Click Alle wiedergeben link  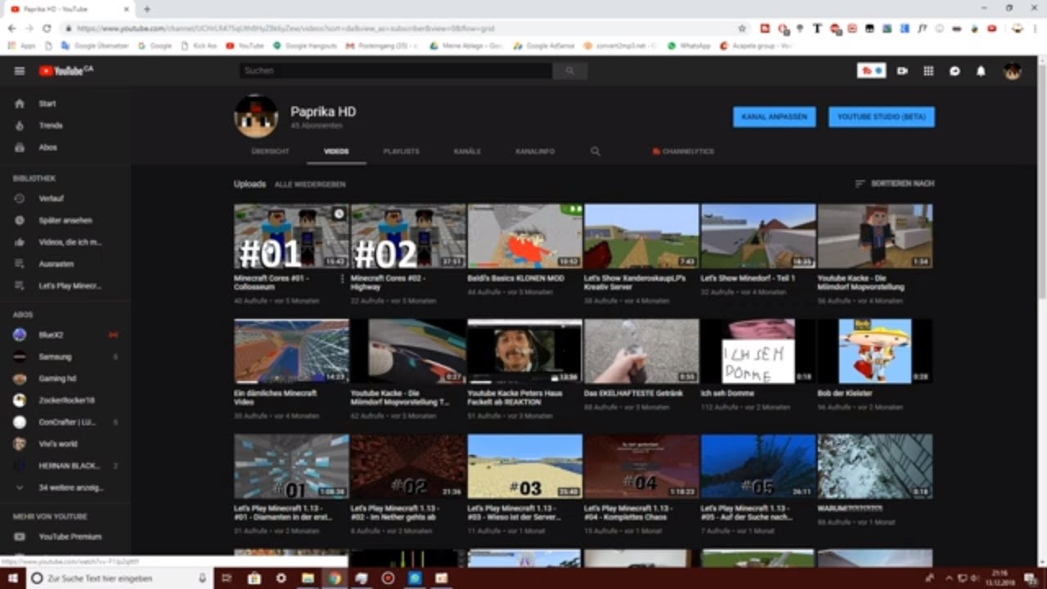[310, 185]
